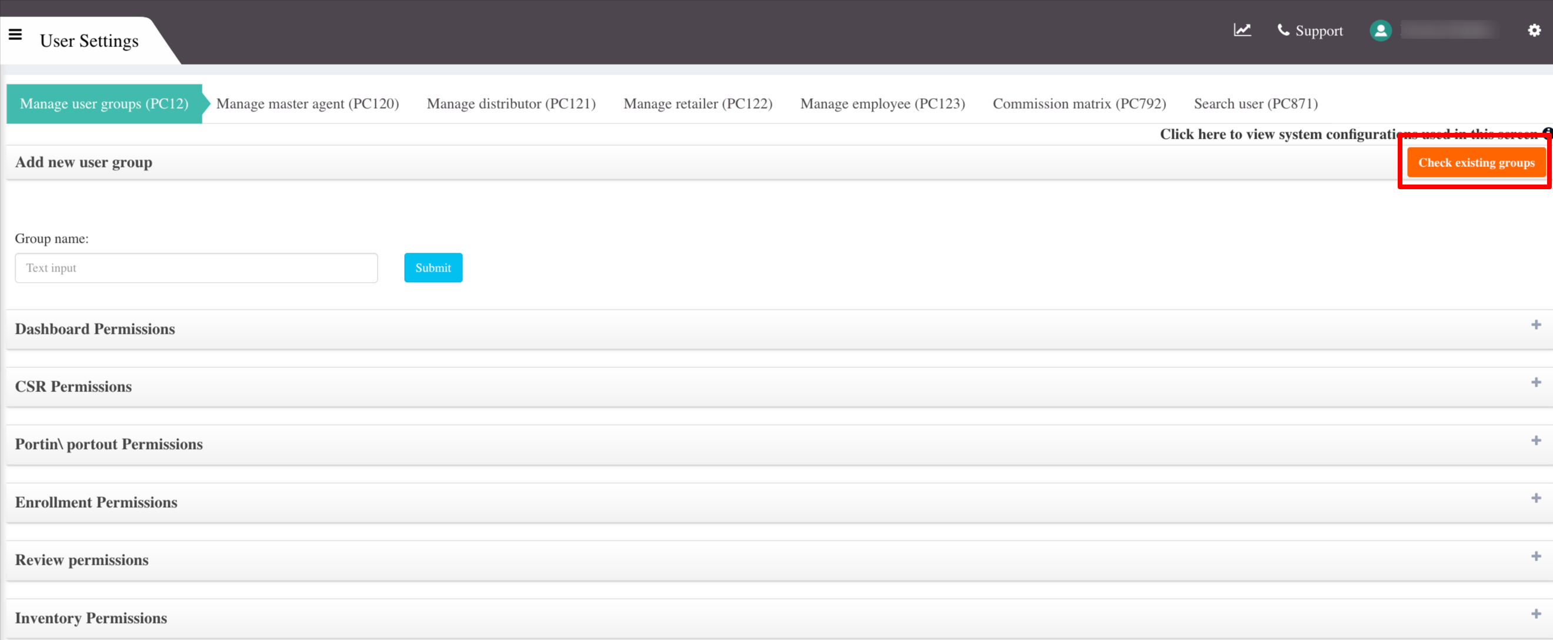This screenshot has height=640, width=1553.
Task: Click the Add new user group heading
Action: click(x=83, y=163)
